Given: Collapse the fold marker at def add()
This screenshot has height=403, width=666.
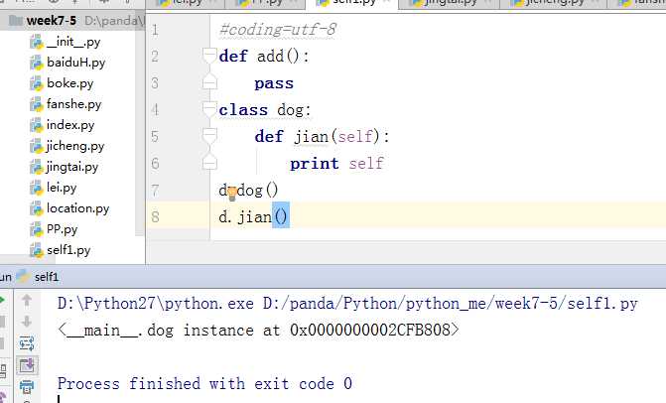Looking at the screenshot, I should click(209, 56).
